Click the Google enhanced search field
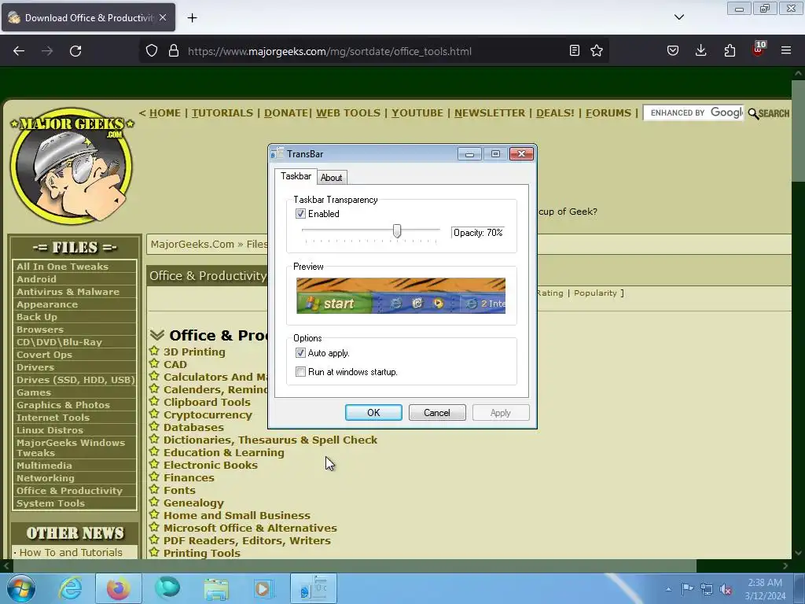 point(693,113)
